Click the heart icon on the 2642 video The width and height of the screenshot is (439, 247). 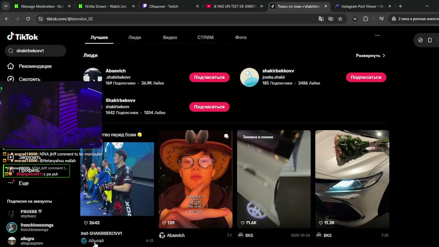[x=86, y=223]
